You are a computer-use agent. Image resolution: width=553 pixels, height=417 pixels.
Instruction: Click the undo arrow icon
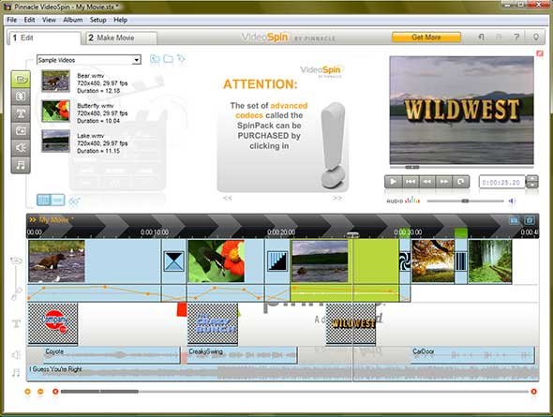tap(481, 37)
